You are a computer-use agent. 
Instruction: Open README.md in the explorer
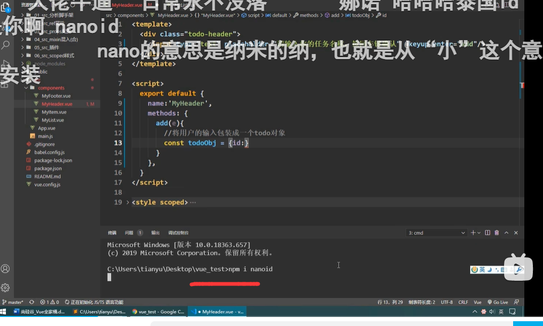coord(47,176)
